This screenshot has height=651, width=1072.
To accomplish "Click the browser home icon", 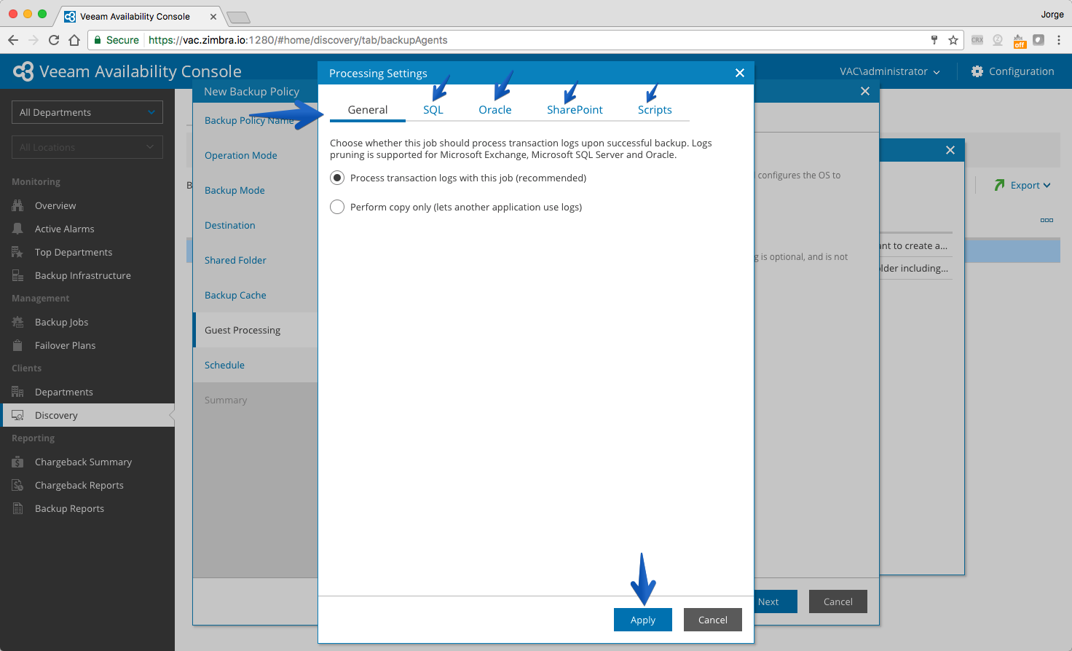I will point(74,40).
